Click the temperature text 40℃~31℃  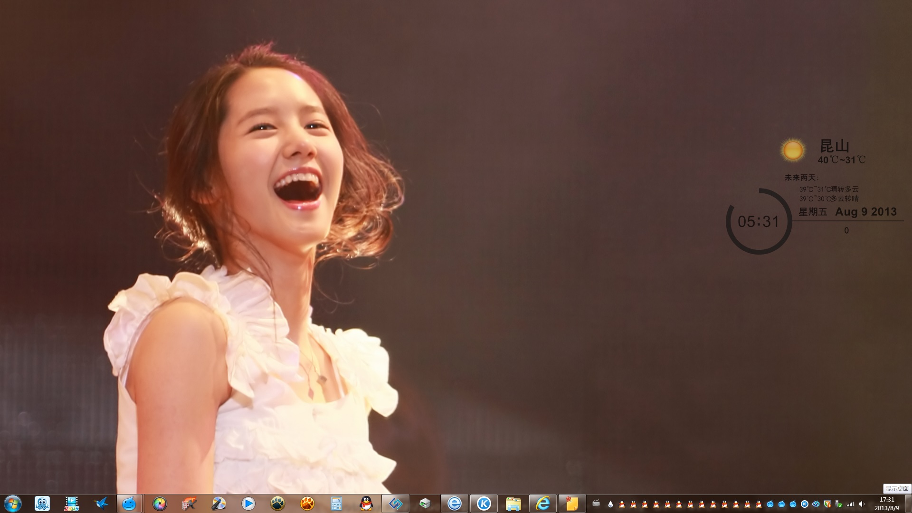(x=842, y=160)
